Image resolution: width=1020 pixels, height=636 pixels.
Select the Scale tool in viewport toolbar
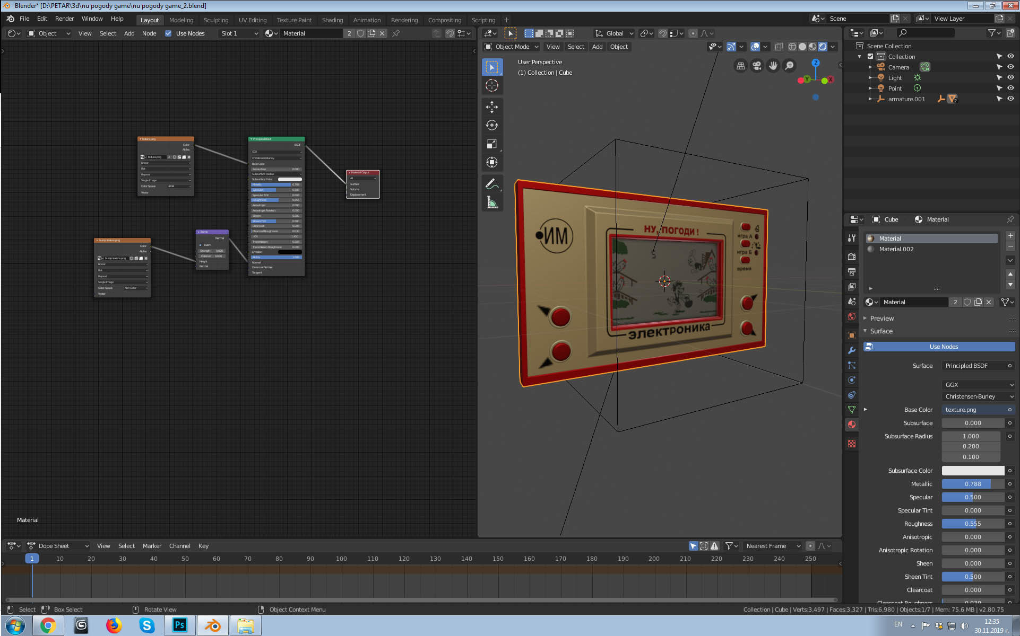click(492, 144)
